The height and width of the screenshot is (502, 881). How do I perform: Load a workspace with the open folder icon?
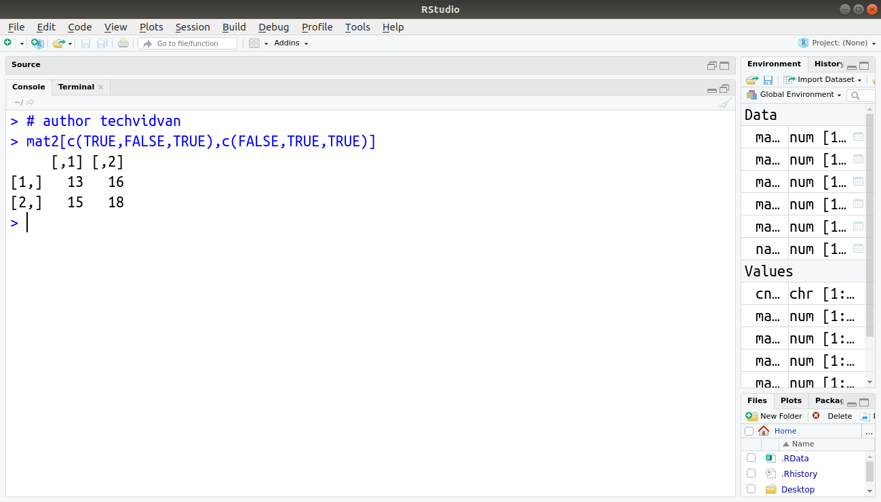750,79
